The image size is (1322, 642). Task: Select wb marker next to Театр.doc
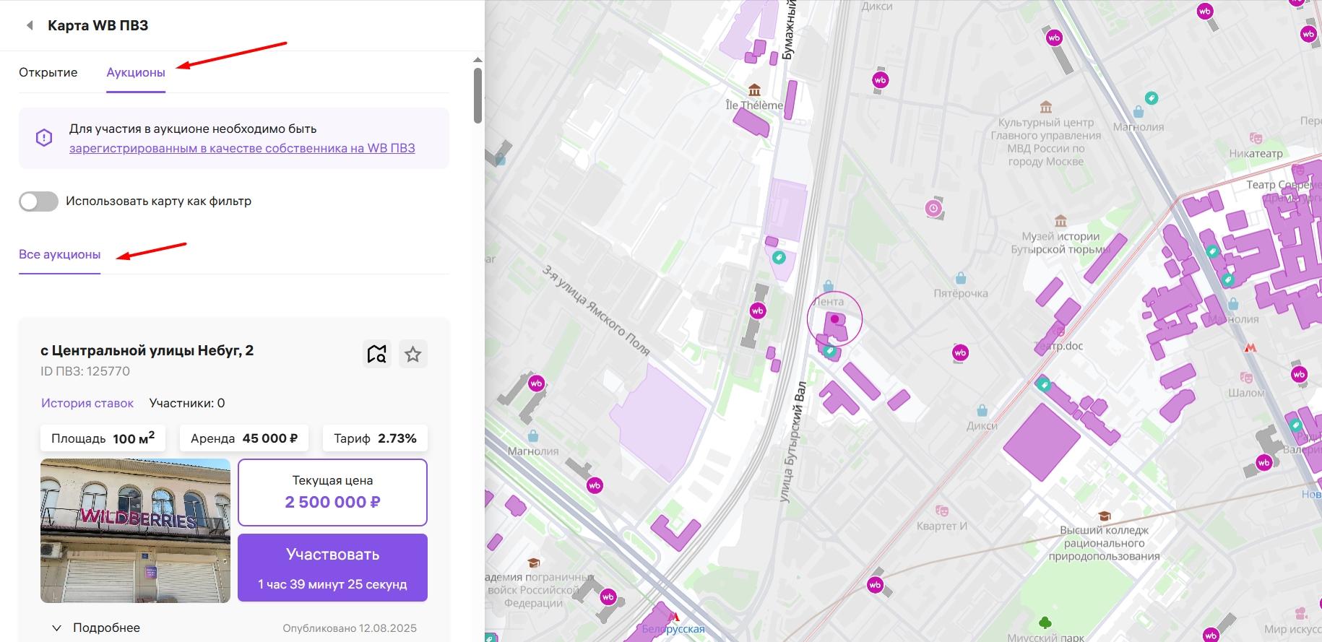click(960, 352)
